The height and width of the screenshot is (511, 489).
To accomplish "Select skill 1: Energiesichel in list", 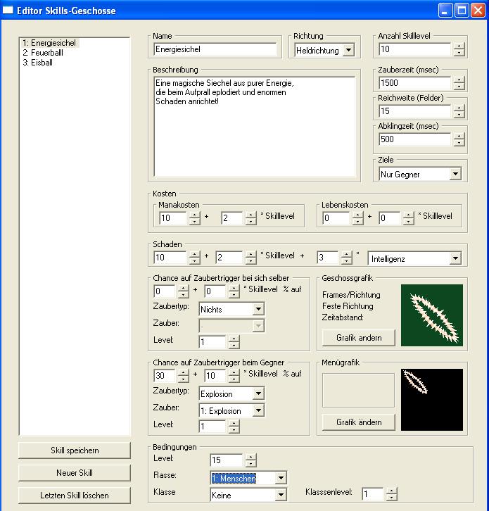I will click(49, 43).
